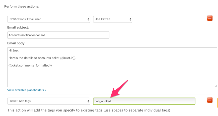Remove the Ticket: Add tags action
The height and width of the screenshot is (116, 218).
210,100
